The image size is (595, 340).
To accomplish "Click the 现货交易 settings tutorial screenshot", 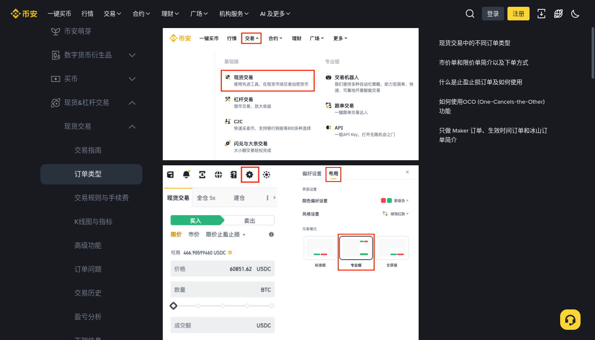I will (x=291, y=252).
